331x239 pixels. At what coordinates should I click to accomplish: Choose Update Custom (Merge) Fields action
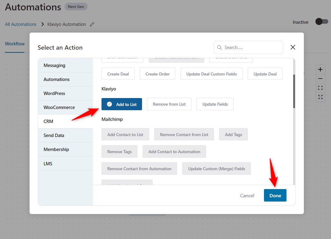(217, 169)
